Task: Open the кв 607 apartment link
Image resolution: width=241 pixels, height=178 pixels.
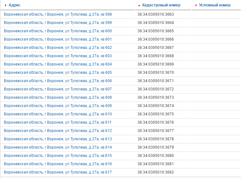Action: 58,89
